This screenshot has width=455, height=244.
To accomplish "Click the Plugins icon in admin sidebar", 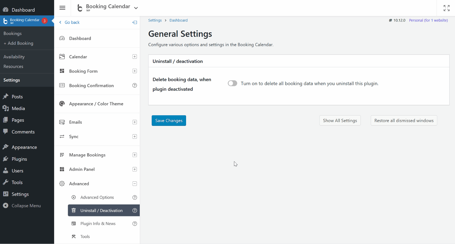I will (5, 159).
